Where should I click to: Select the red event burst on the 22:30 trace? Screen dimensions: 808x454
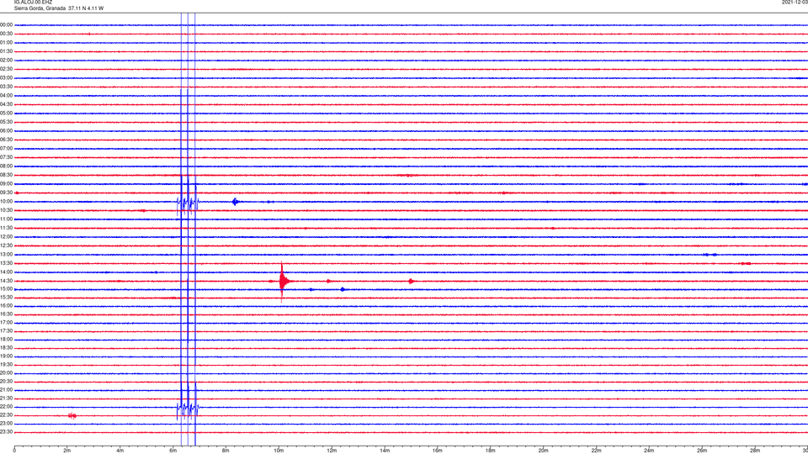72,415
